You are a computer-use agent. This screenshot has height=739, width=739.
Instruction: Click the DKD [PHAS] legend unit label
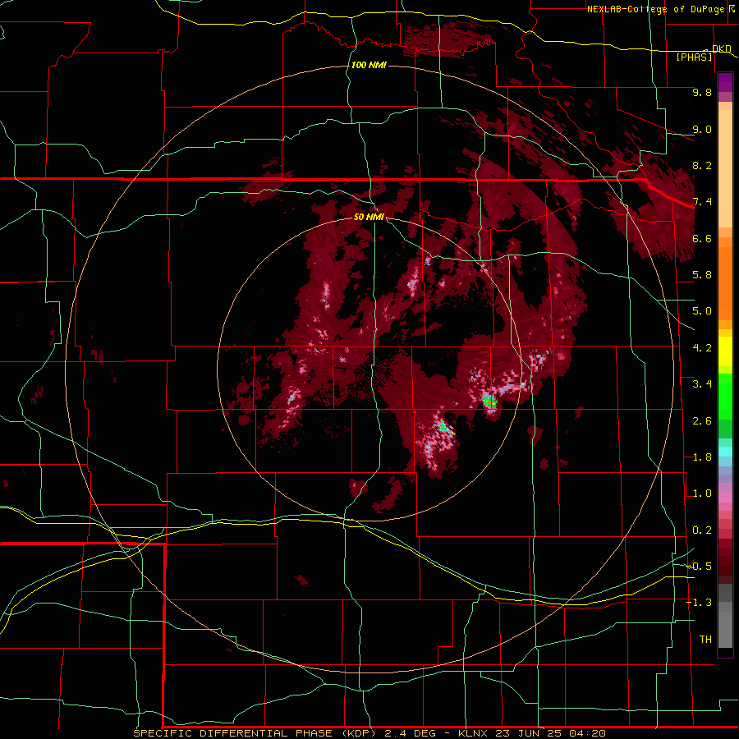pos(703,53)
